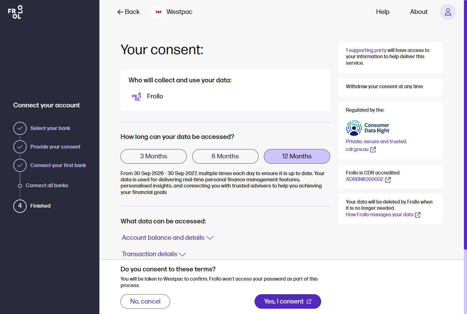This screenshot has height=314, width=467.
Task: Click the Consumer Data Right logo
Action: 368,128
